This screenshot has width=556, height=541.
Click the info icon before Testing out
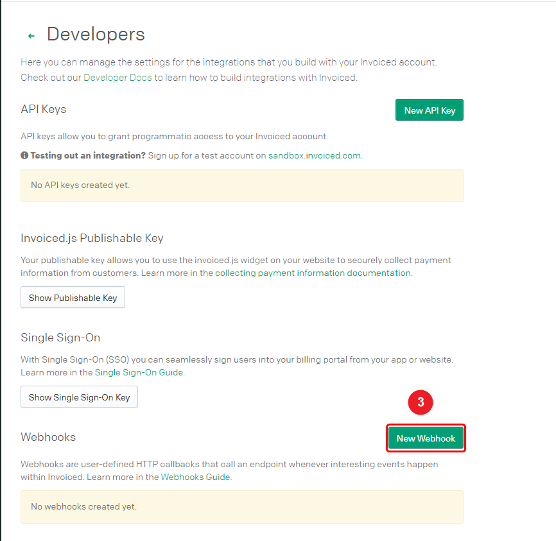(24, 155)
